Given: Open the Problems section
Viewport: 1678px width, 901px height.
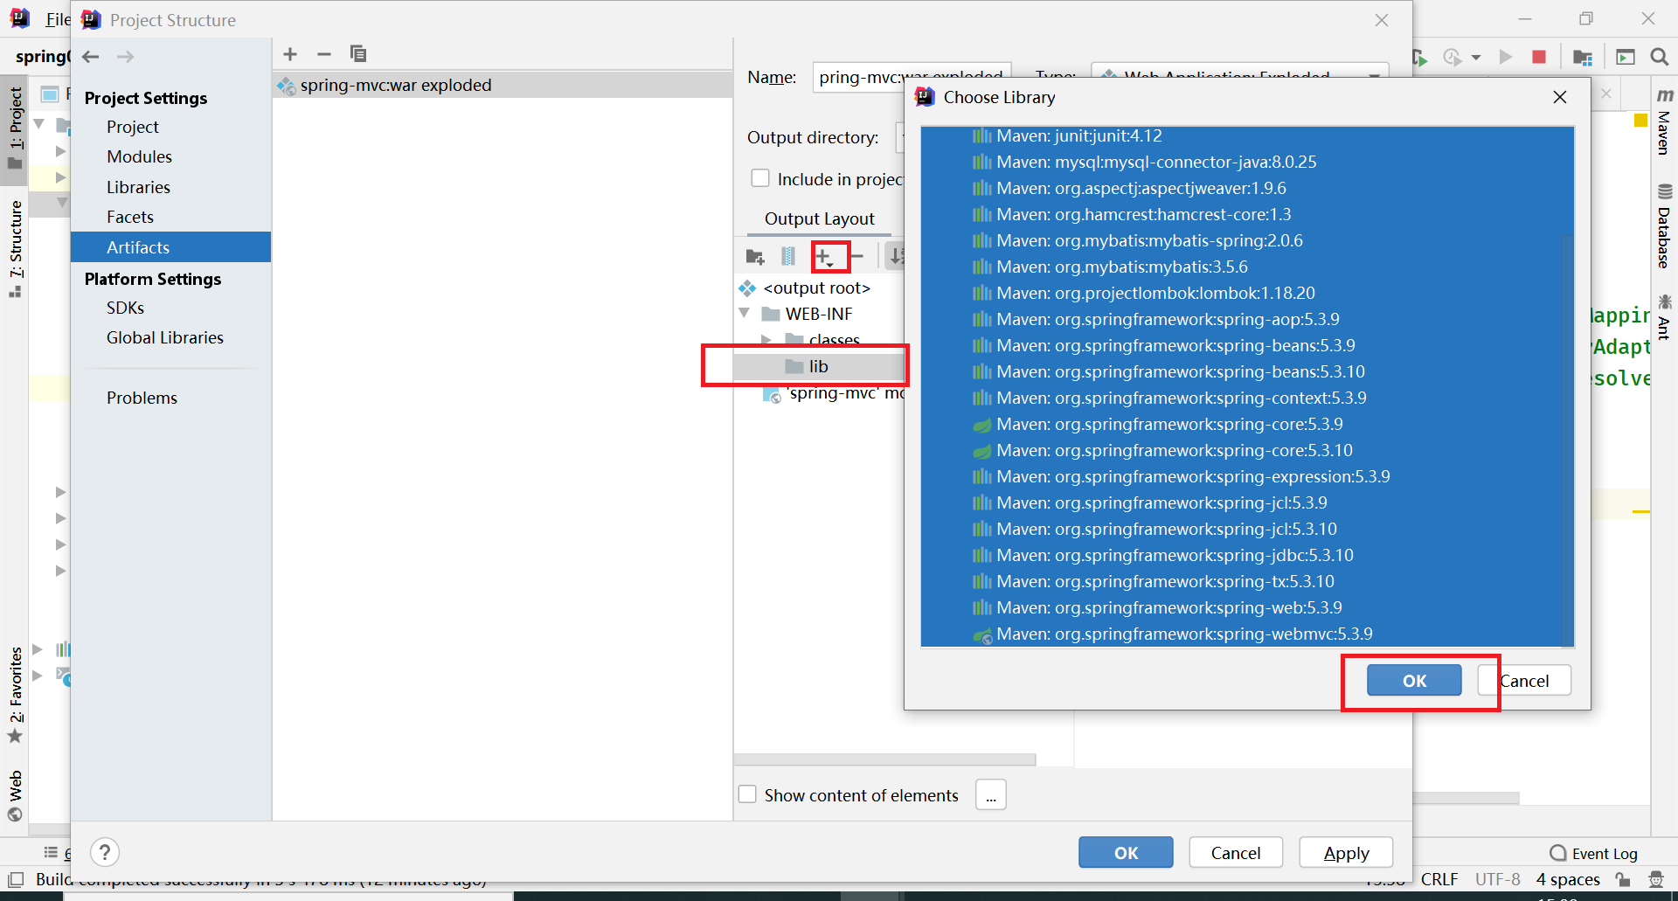Looking at the screenshot, I should [x=142, y=398].
